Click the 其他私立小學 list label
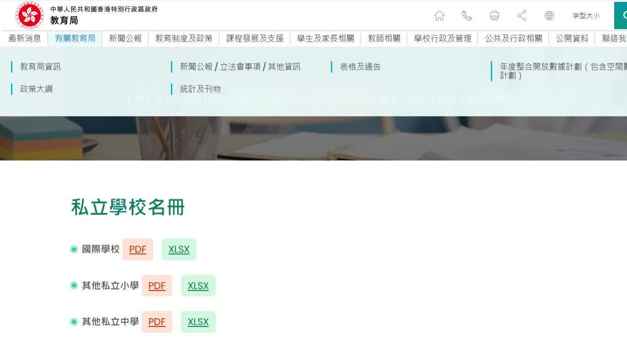This screenshot has height=352, width=627. coord(110,286)
